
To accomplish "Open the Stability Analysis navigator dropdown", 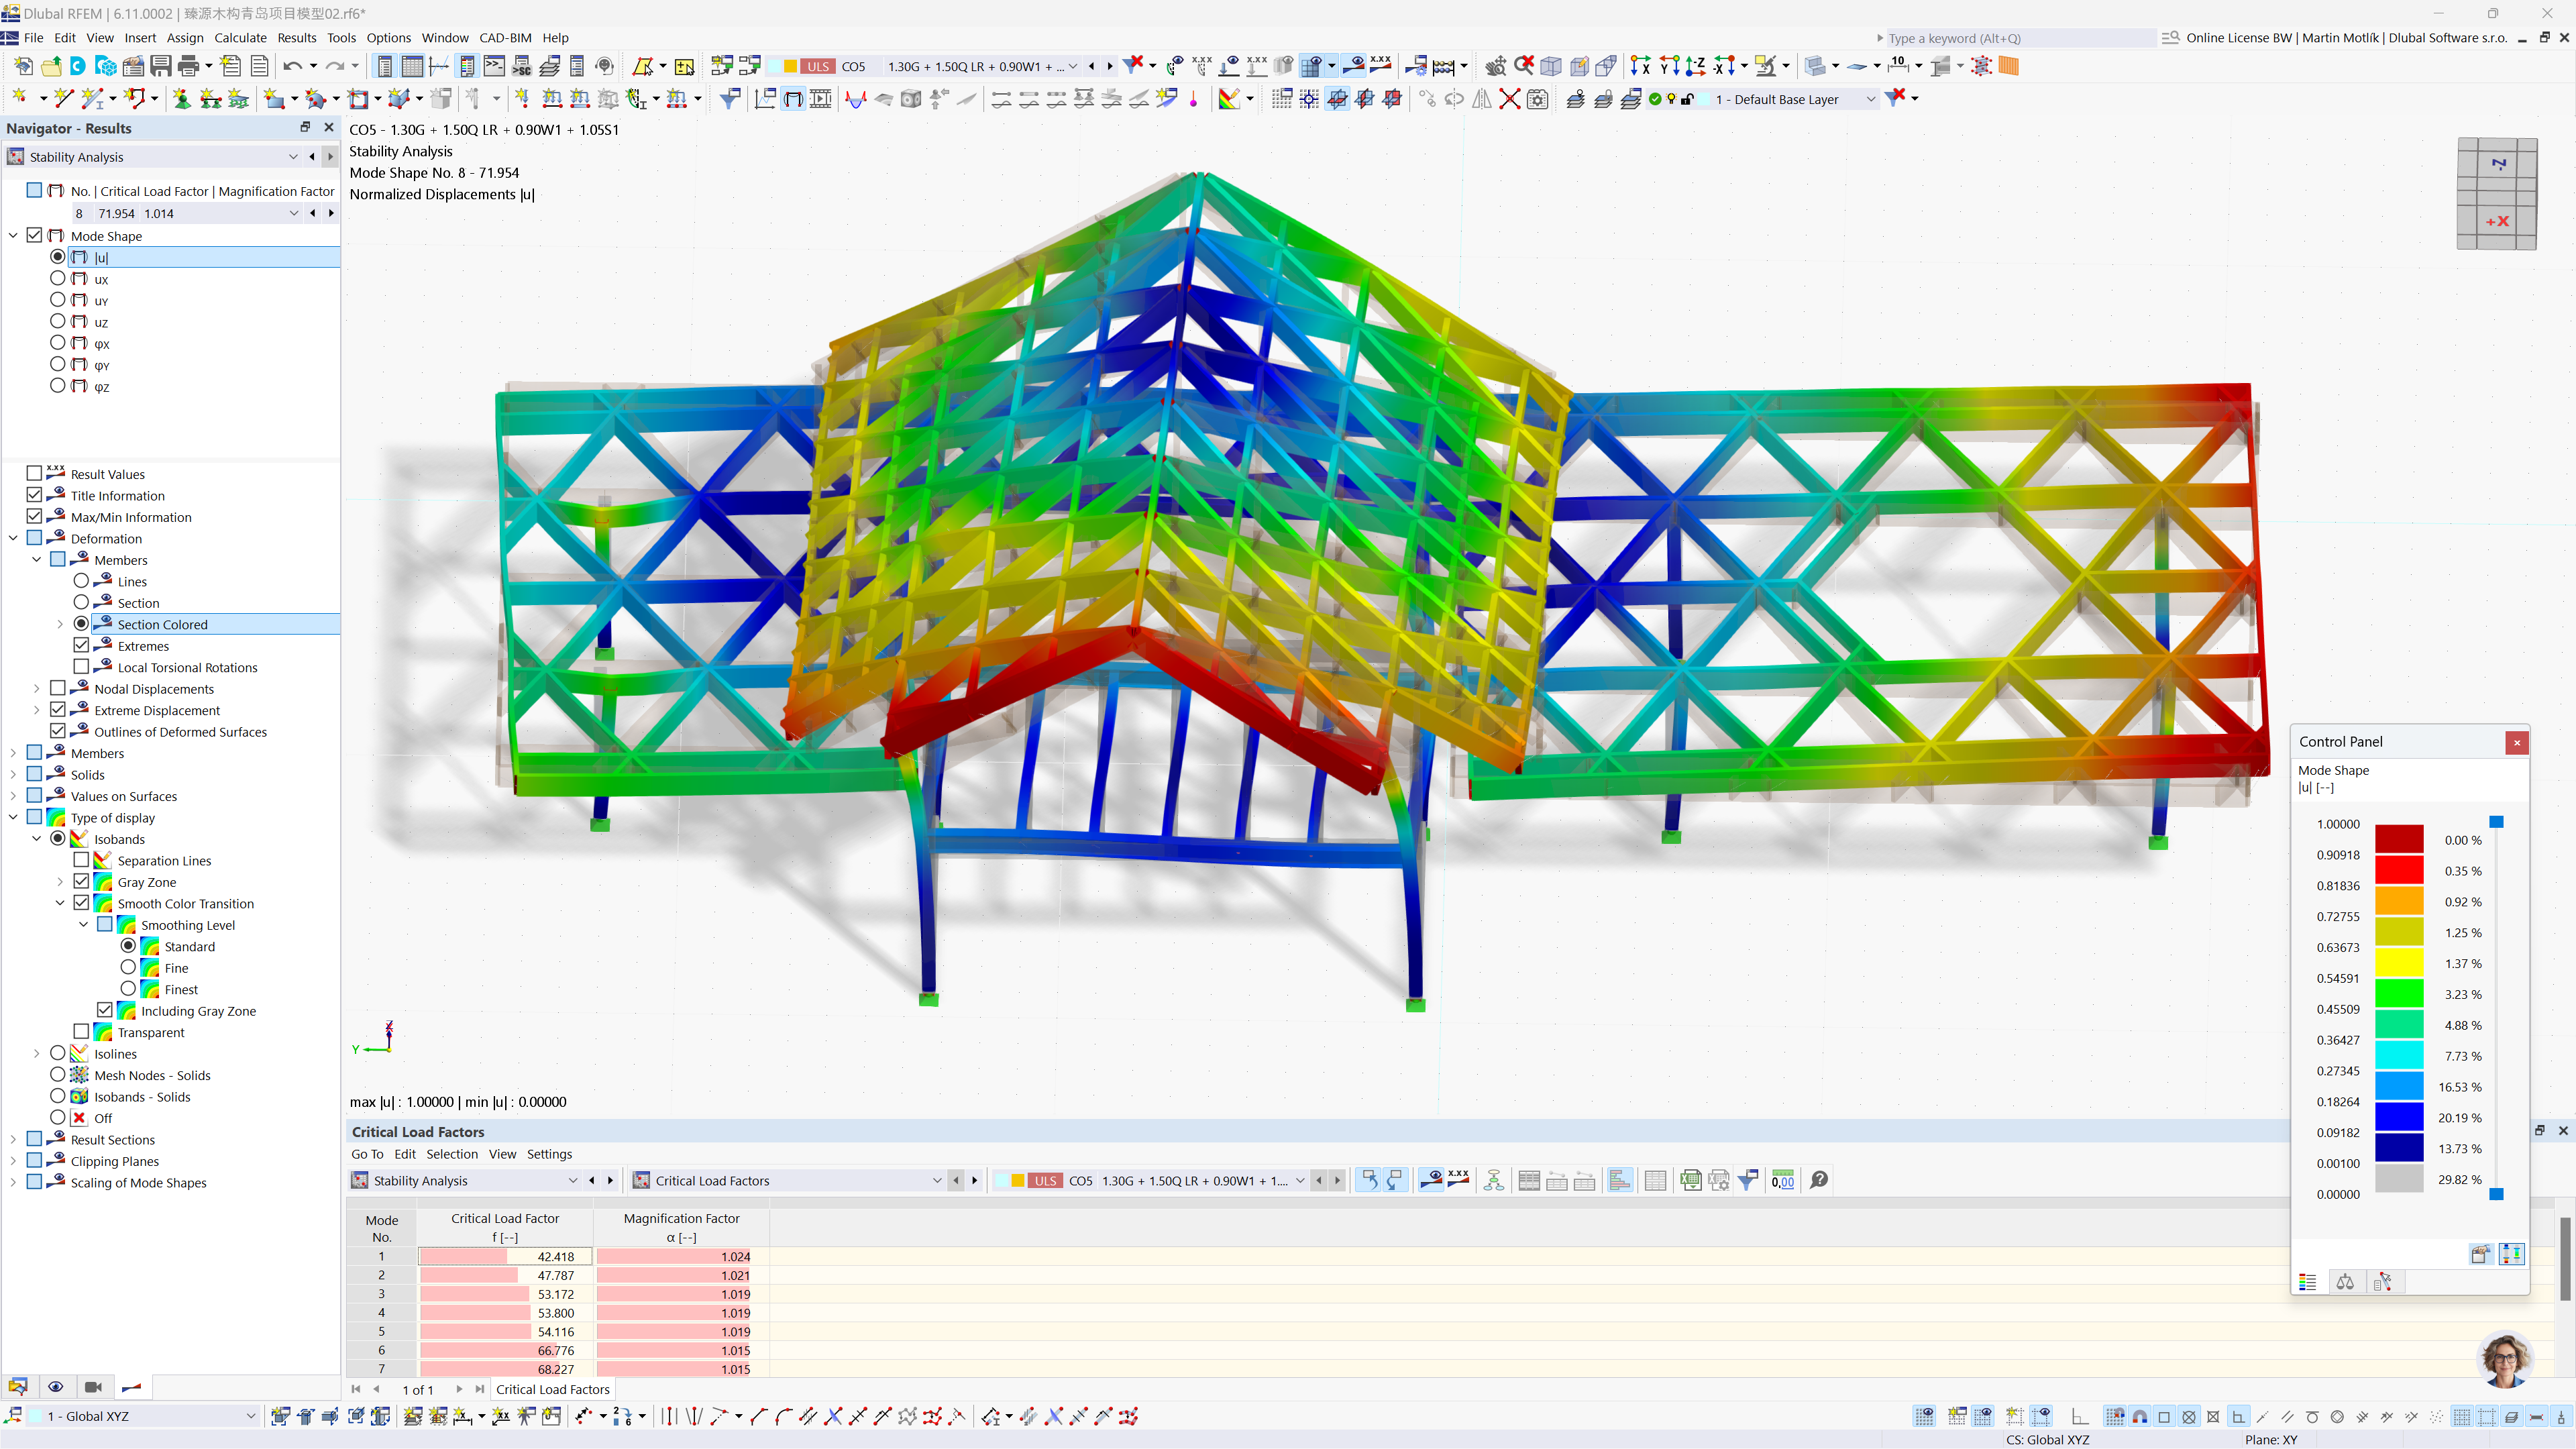I will point(293,157).
